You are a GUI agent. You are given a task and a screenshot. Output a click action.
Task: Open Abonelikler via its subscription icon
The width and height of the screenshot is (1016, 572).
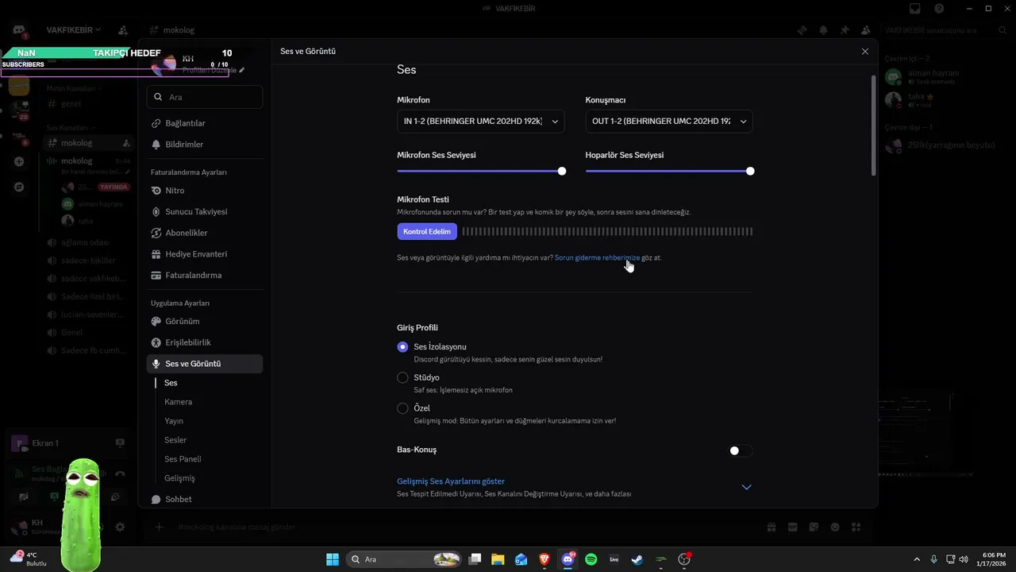(156, 233)
